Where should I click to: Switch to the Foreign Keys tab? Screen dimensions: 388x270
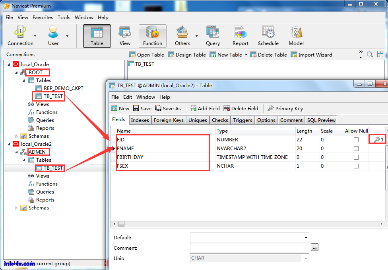coord(169,120)
